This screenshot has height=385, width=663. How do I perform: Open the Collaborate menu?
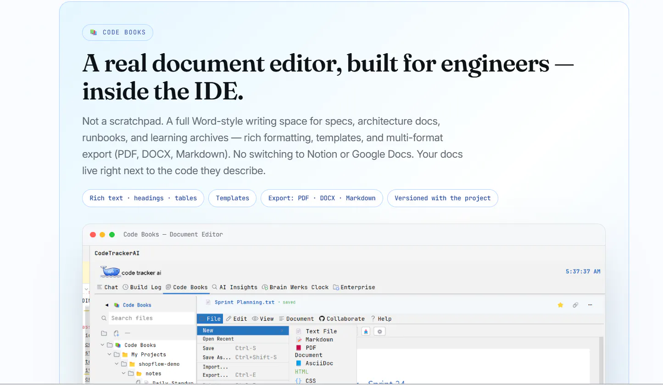(342, 319)
